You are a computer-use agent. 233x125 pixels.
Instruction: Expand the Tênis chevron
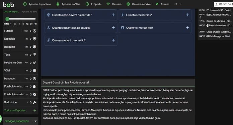tap(30, 55)
